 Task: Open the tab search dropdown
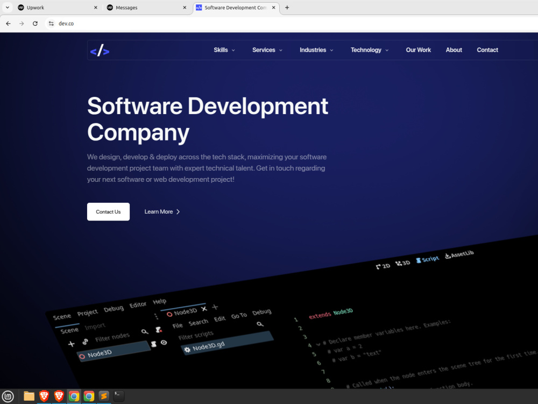click(x=7, y=8)
